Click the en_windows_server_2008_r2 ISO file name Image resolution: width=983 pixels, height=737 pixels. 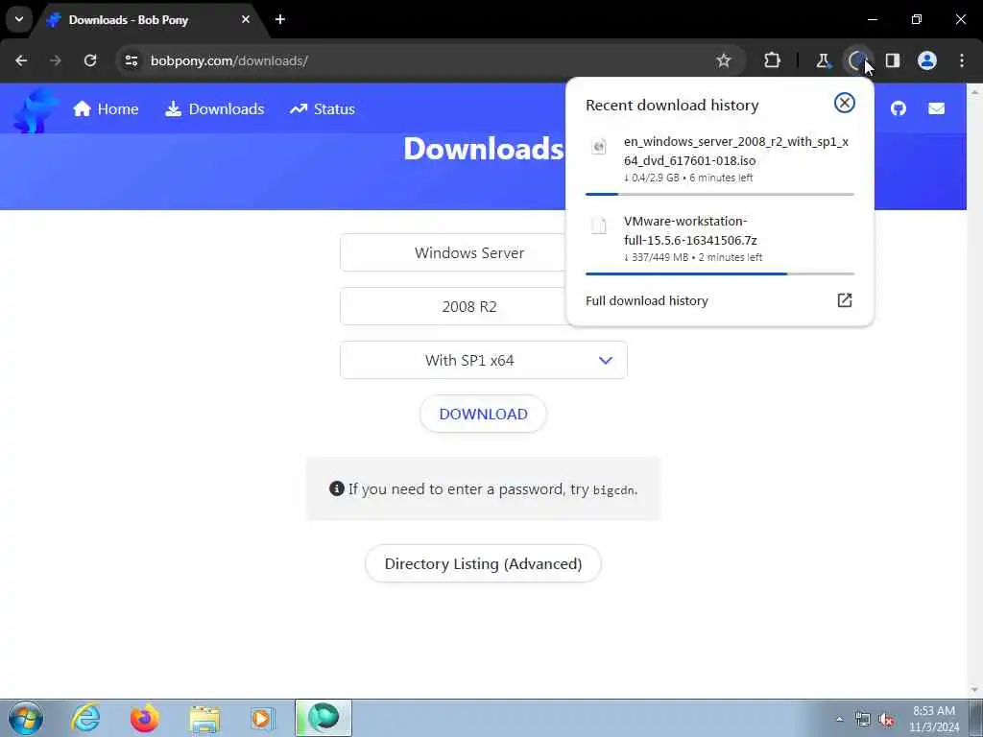[736, 151]
